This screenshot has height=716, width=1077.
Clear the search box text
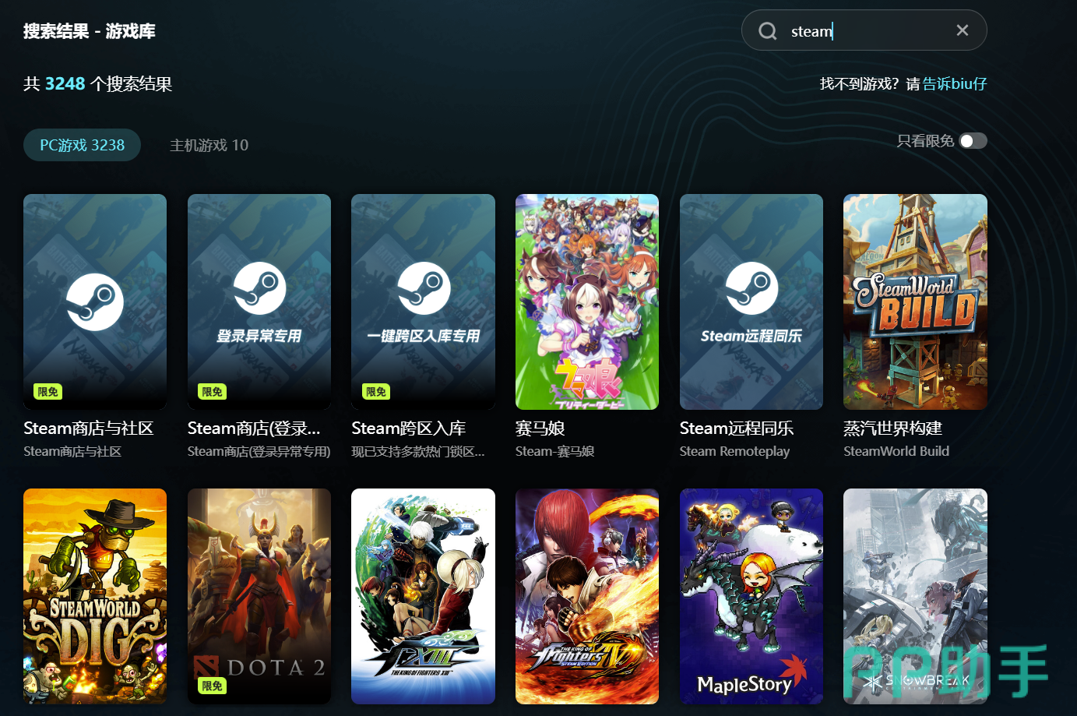(x=962, y=30)
